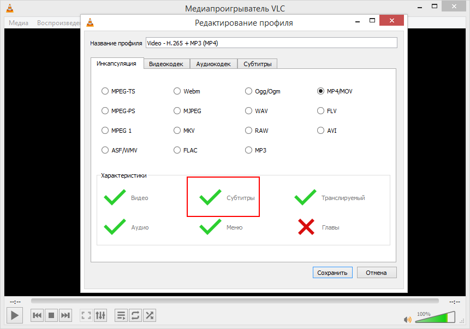The height and width of the screenshot is (329, 470).
Task: Select the Webm encapsulation option
Action: coord(187,91)
